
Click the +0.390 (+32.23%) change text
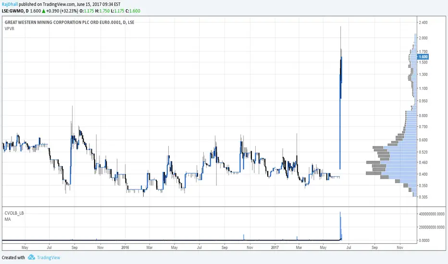pos(62,11)
